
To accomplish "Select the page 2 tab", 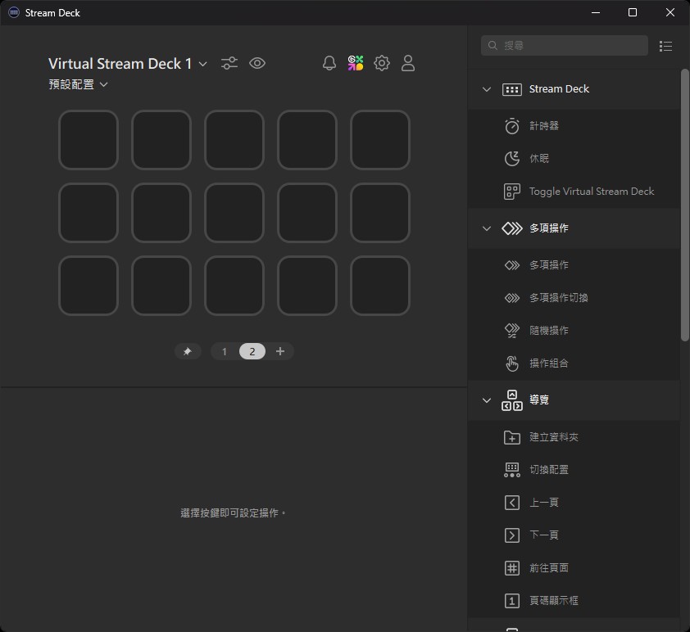I will coord(252,351).
